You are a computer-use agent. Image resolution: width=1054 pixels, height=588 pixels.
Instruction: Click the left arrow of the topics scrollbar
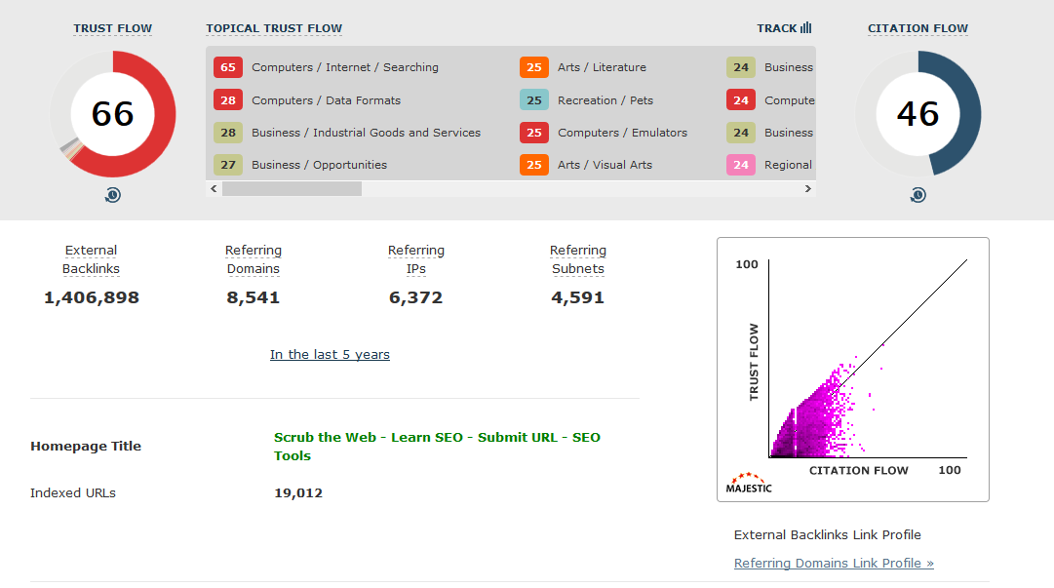214,189
